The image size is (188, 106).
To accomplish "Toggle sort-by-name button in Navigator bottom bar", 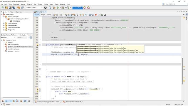I will click(25, 101).
